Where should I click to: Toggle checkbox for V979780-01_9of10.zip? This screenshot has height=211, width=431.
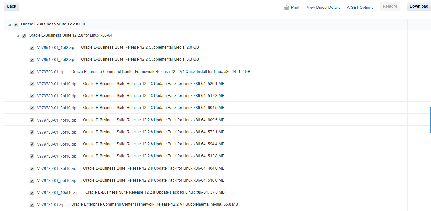click(32, 181)
